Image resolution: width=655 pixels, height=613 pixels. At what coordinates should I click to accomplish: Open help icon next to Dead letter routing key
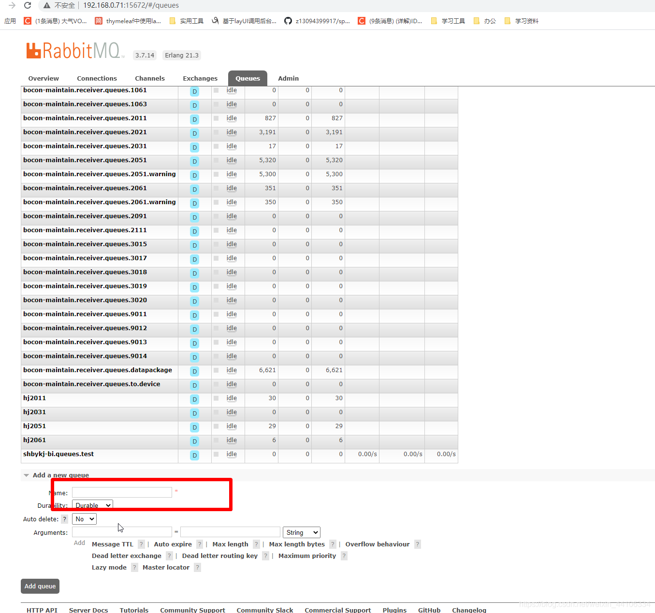265,556
